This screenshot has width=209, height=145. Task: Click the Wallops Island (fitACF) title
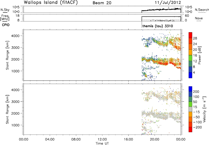point(51,2)
